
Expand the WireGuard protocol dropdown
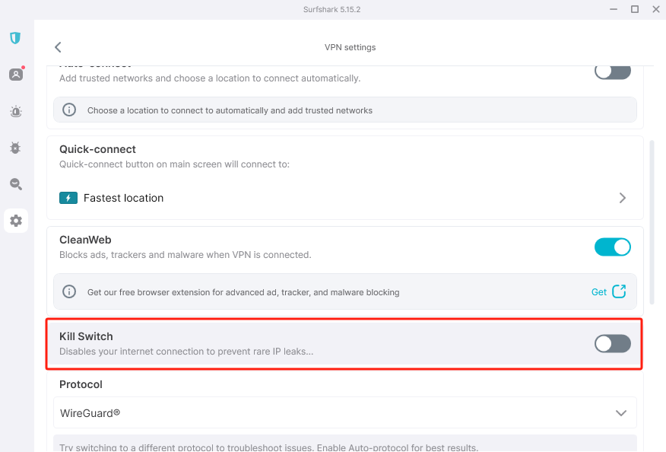[345, 413]
